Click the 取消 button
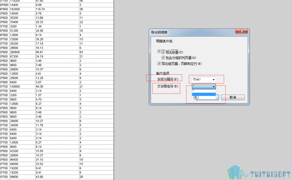 (x=233, y=97)
